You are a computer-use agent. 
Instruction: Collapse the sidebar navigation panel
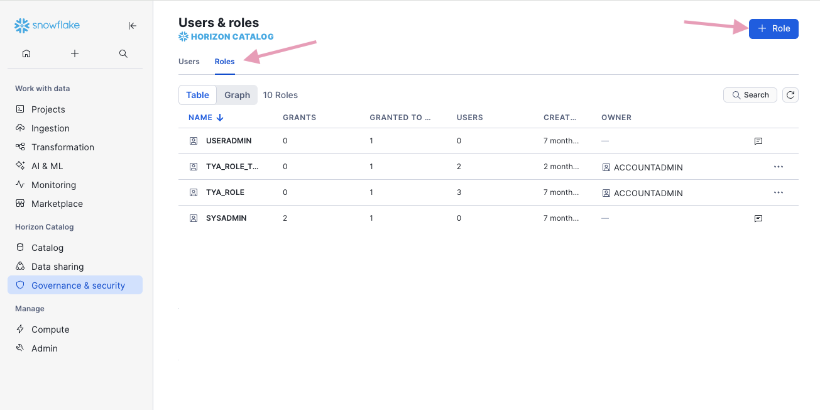tap(132, 26)
